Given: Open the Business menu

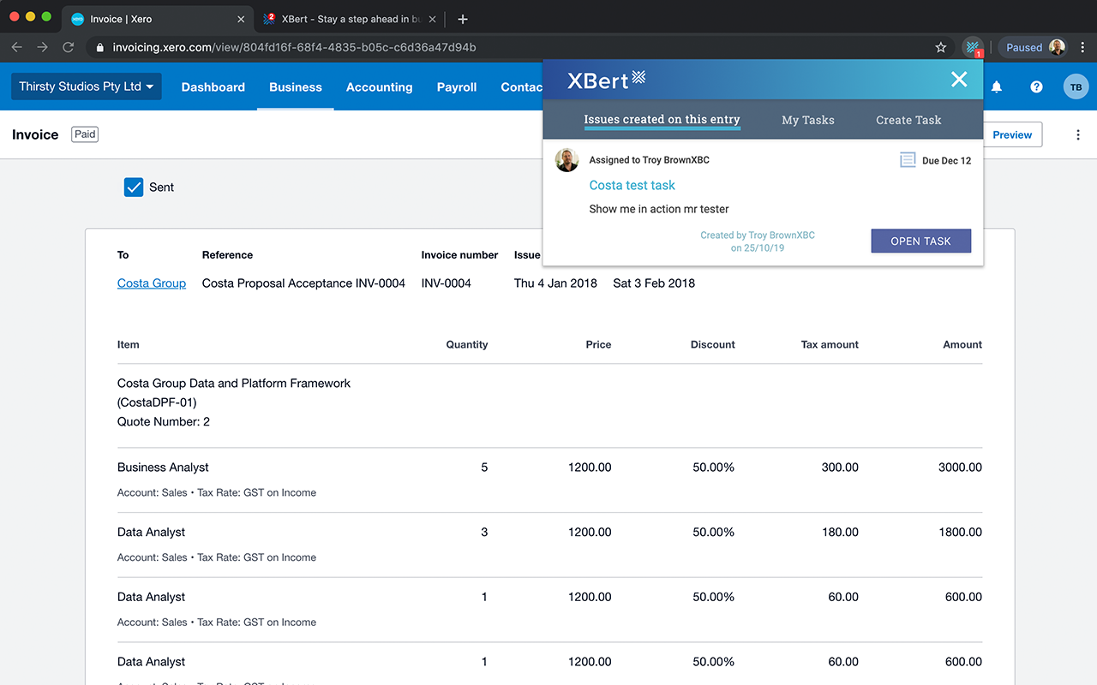Looking at the screenshot, I should 296,86.
